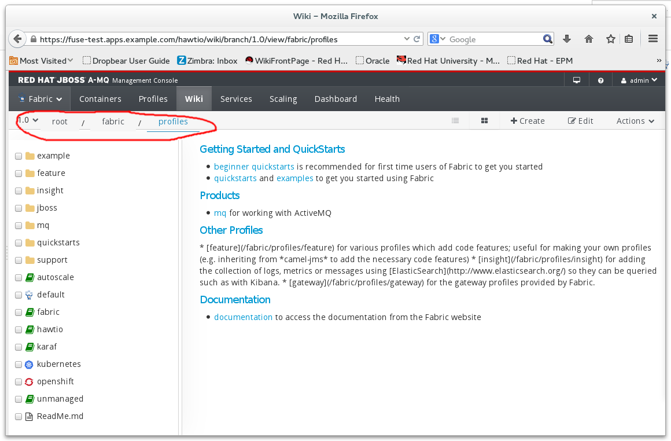Open the Health tab
The image size is (671, 441).
(387, 99)
